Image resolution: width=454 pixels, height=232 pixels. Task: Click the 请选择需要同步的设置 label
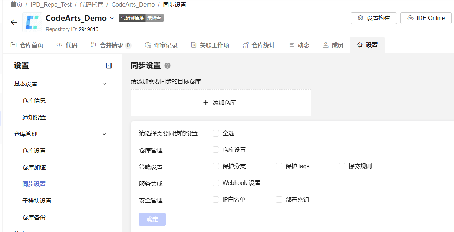(168, 133)
